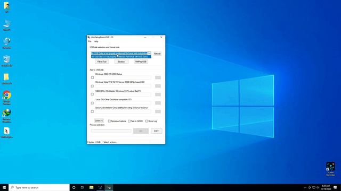
Task: Close the WinSetupFromUSB window
Action: [x=161, y=37]
